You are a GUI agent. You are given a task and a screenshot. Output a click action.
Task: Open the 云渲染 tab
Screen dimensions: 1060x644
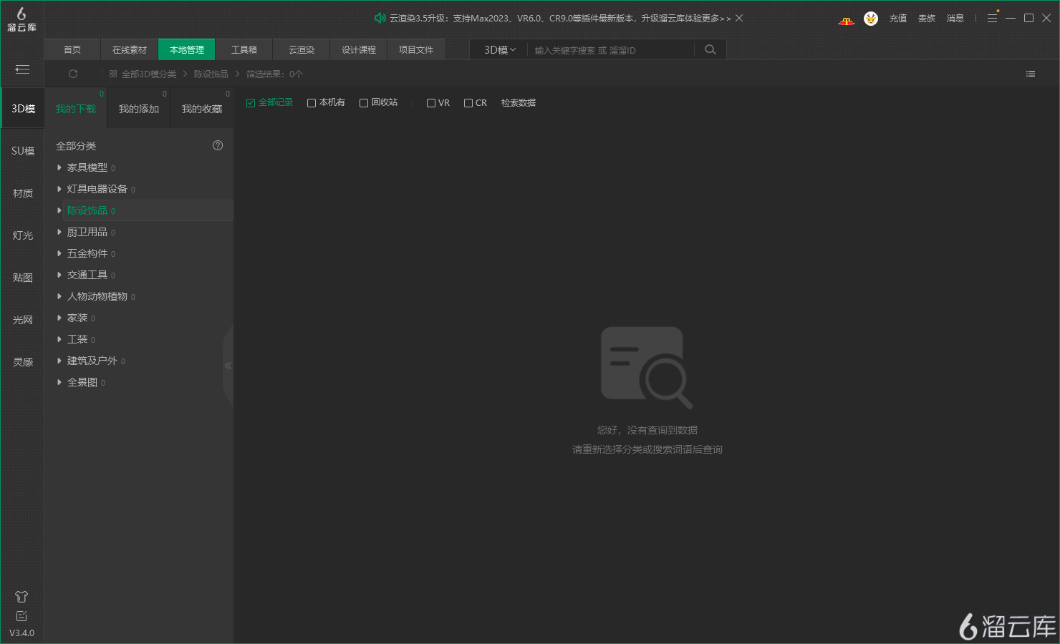pos(302,49)
